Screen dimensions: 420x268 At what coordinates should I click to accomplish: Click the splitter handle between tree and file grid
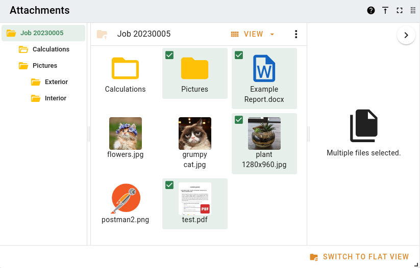point(89,134)
